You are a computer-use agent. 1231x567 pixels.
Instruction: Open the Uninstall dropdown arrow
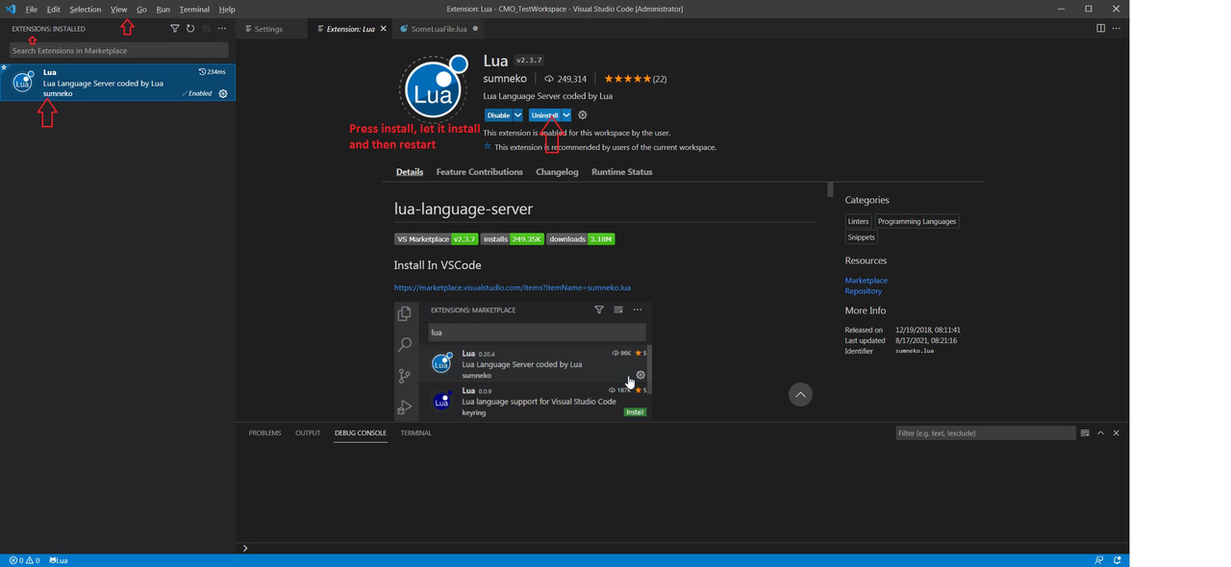point(566,115)
